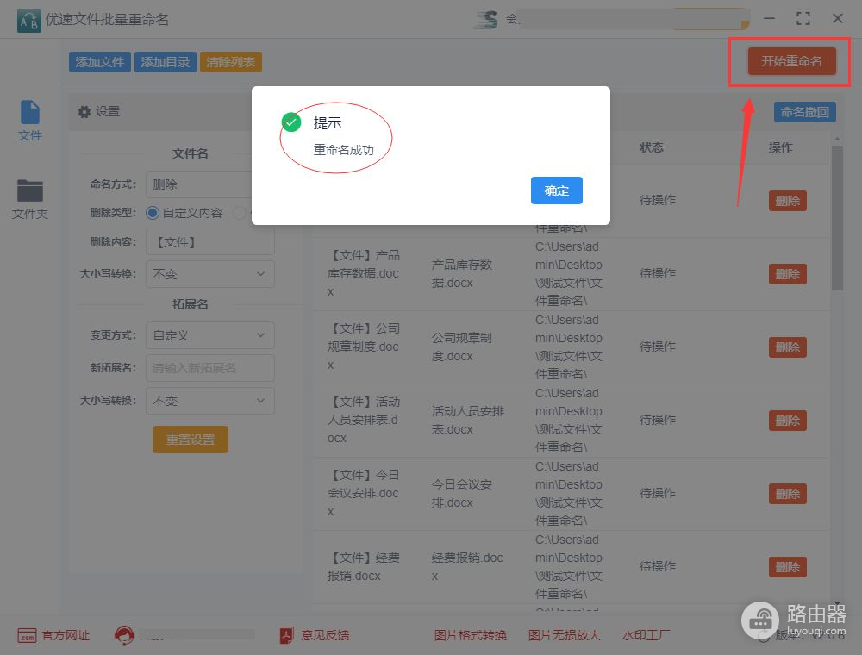The width and height of the screenshot is (862, 655).
Task: Click the 开始重命名 button
Action: (791, 61)
